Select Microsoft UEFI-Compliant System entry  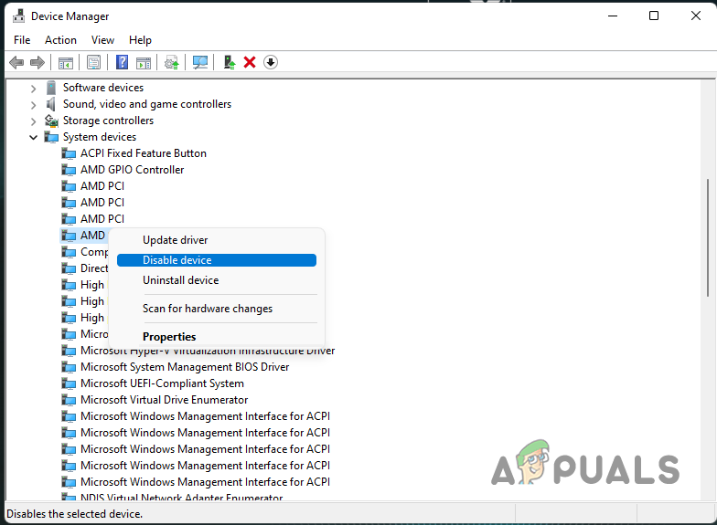(162, 383)
